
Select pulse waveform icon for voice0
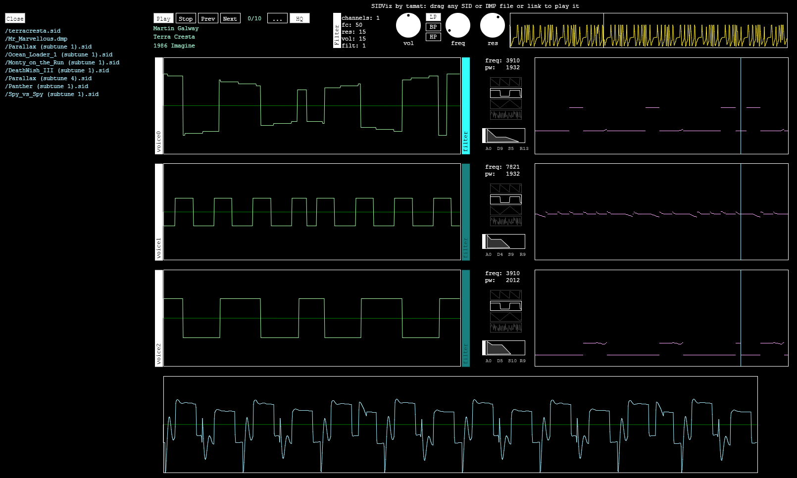coord(505,93)
